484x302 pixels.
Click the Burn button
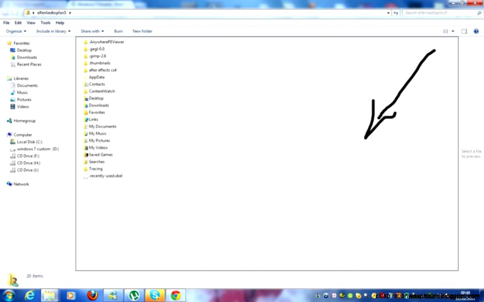click(x=118, y=31)
